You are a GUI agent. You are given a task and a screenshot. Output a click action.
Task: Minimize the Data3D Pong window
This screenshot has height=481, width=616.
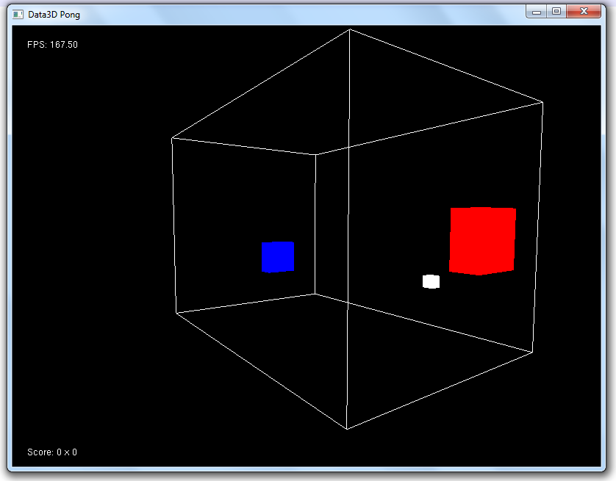click(537, 12)
